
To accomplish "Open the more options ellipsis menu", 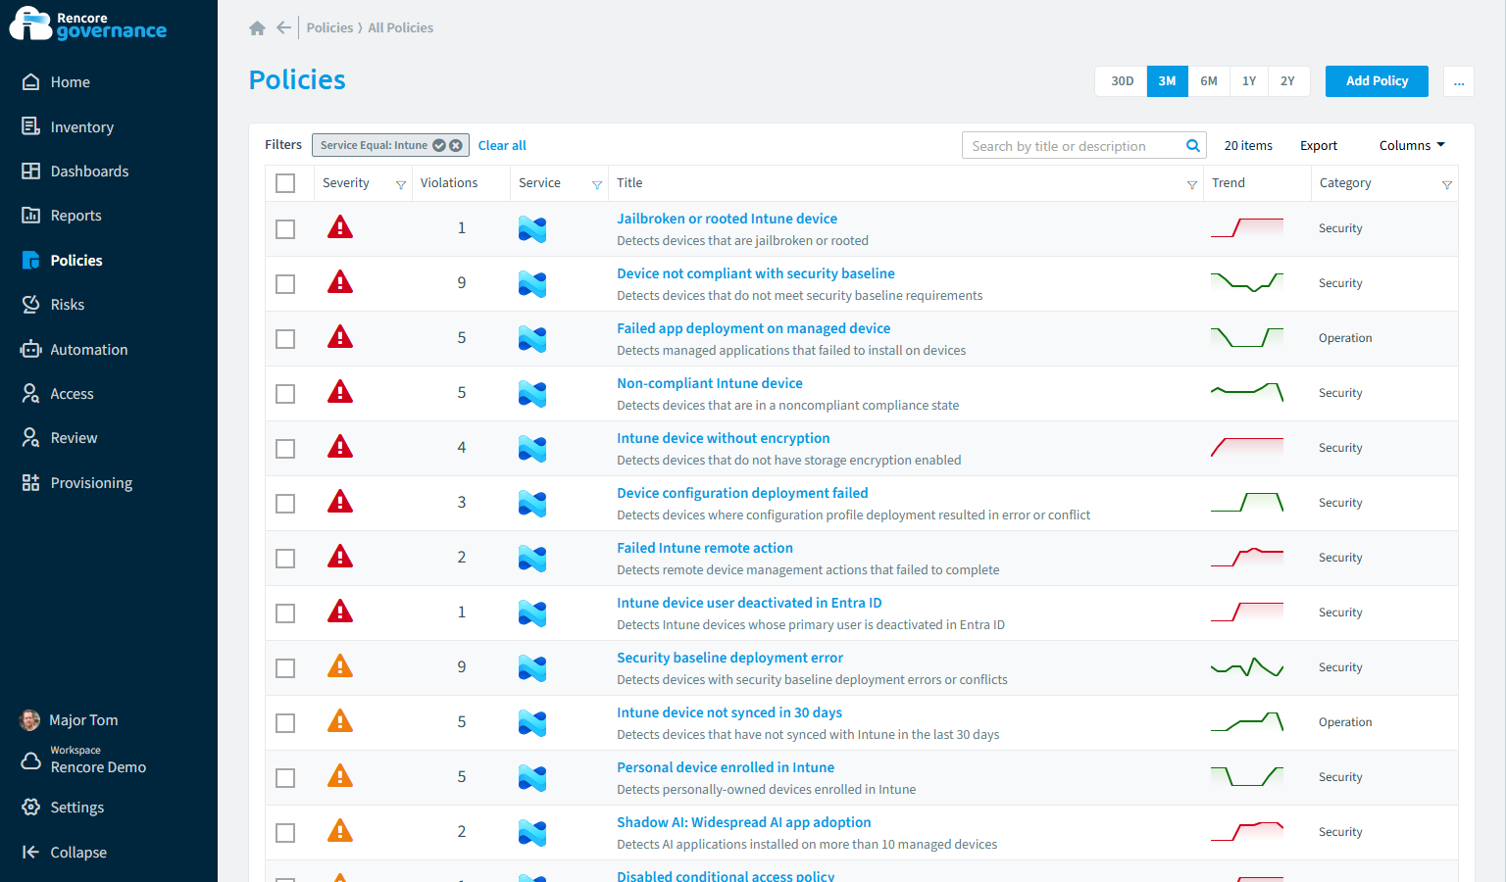I will click(1459, 81).
